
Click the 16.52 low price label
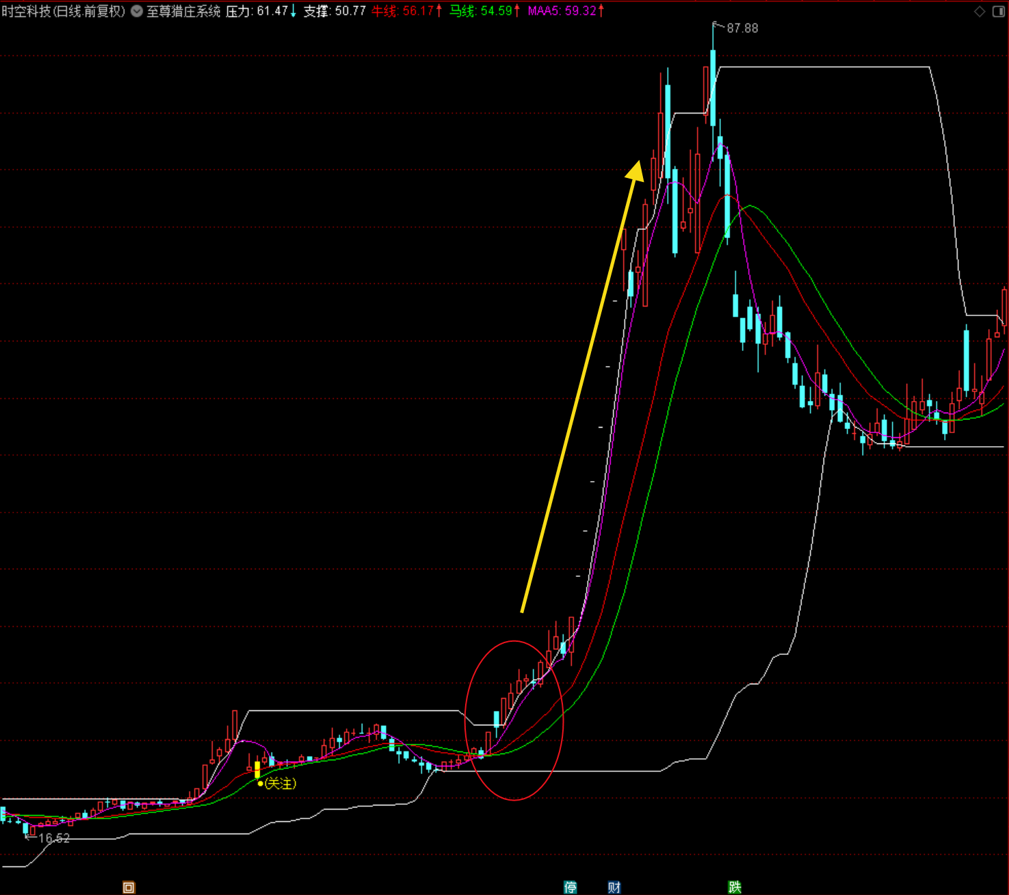pos(54,838)
